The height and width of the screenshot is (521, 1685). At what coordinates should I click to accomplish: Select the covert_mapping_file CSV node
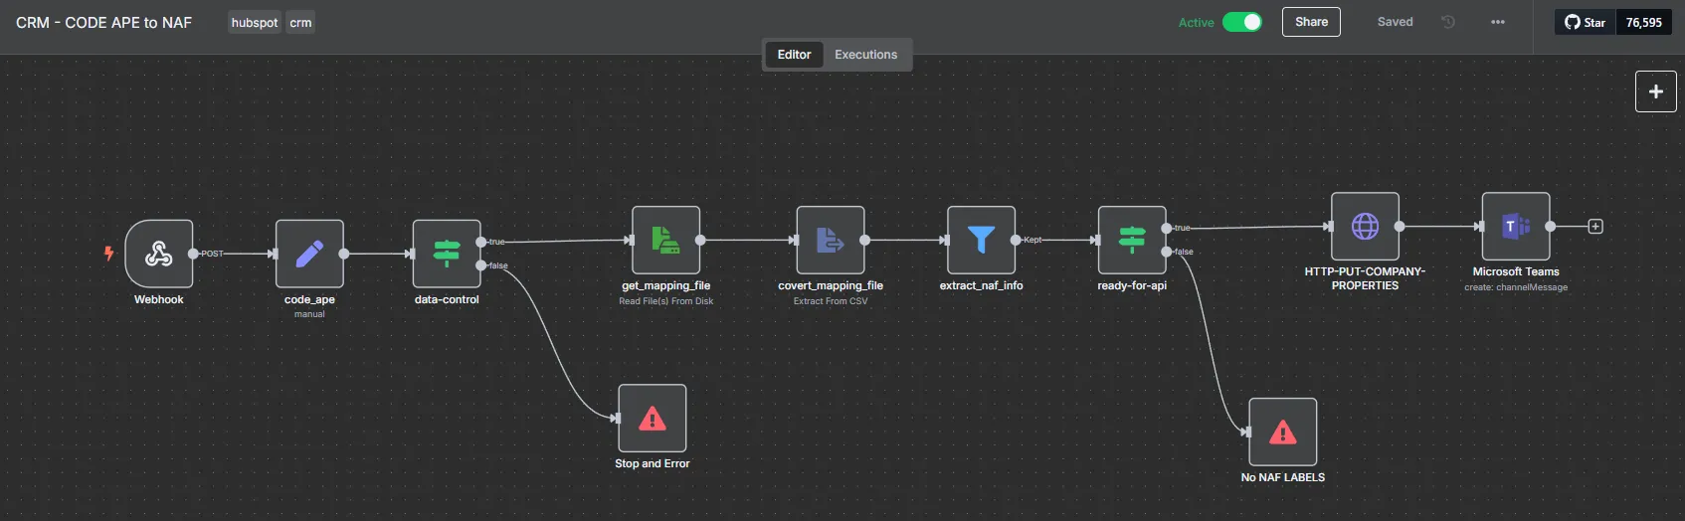(x=831, y=240)
